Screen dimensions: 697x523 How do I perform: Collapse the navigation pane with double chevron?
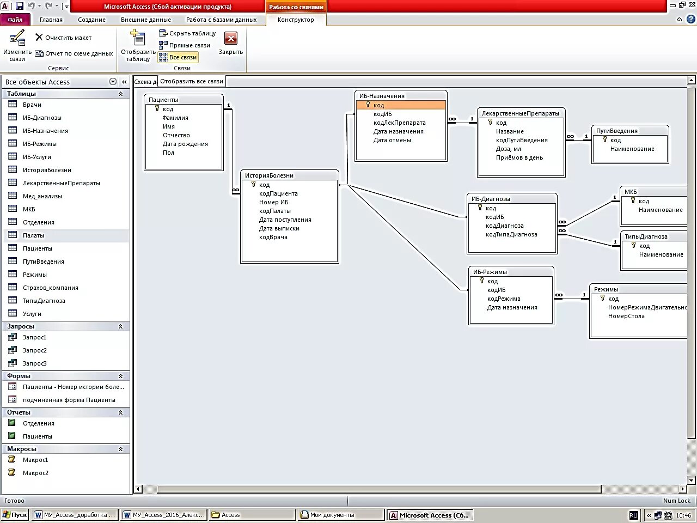pyautogui.click(x=124, y=82)
